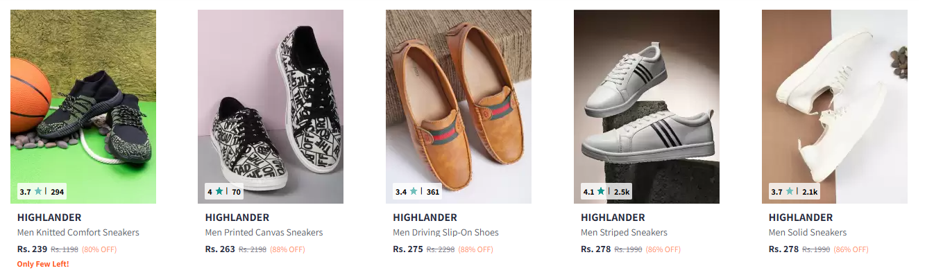Screen dimensions: 943x275
Task: Open the black knitted sneakers product image
Action: 83,106
